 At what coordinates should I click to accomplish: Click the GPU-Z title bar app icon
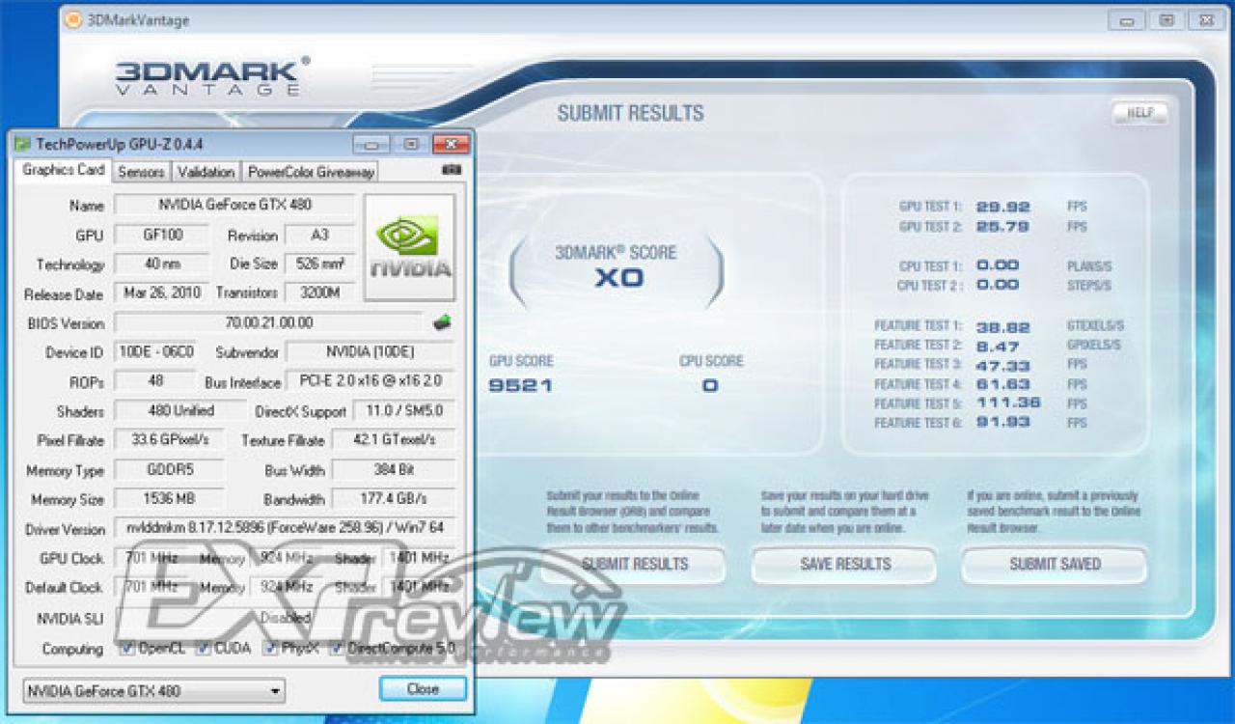coord(22,144)
